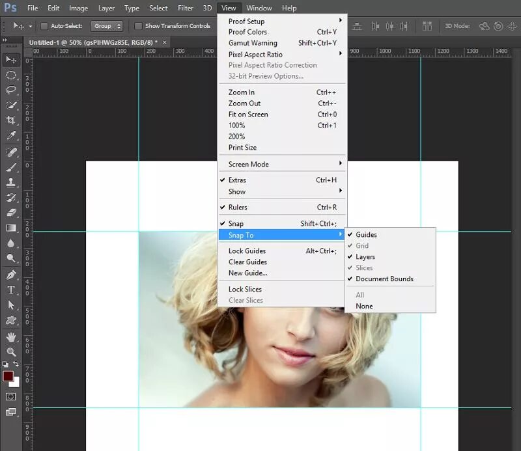Viewport: 521px width, 451px height.
Task: Open New Guide dialog
Action: point(283,273)
